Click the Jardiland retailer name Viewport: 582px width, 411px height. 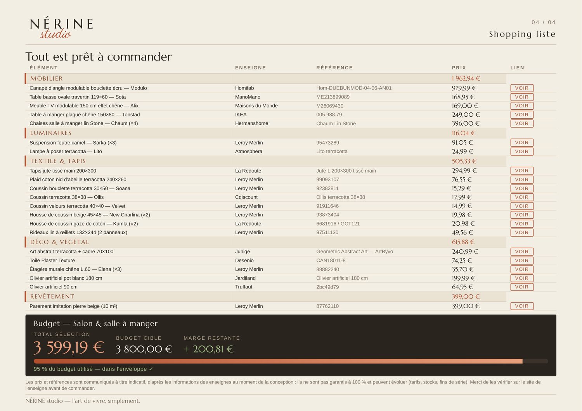point(245,278)
